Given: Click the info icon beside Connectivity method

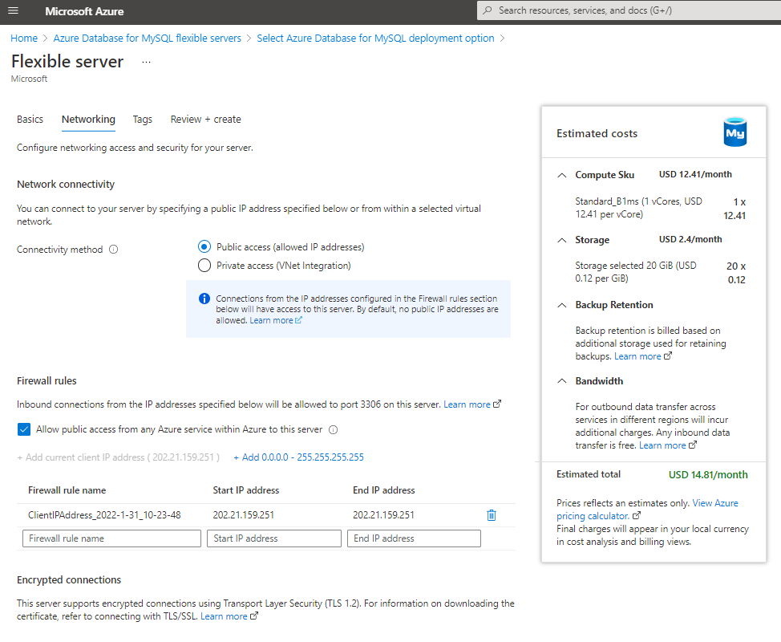Looking at the screenshot, I should [113, 249].
